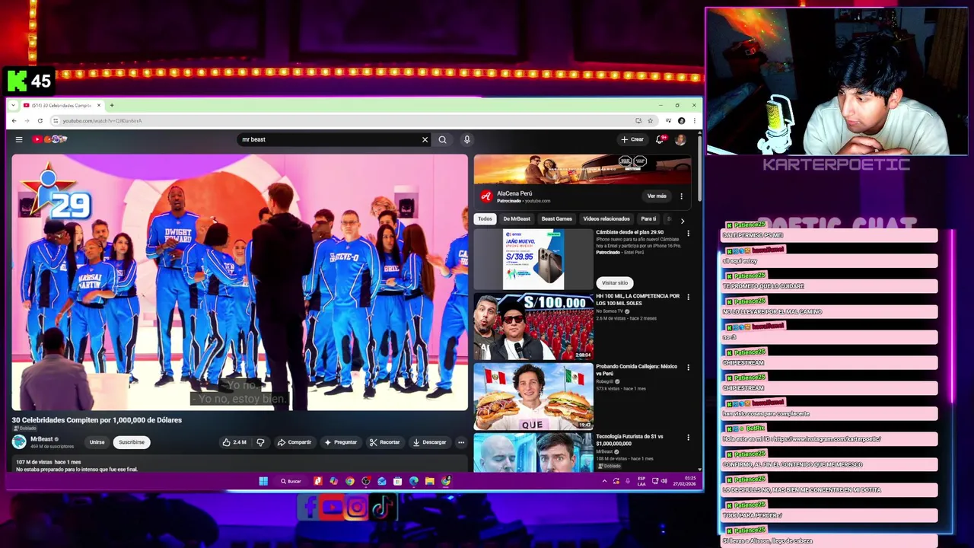This screenshot has width=974, height=548.
Task: Open Microsoft Edge from the taskbar
Action: point(414,481)
